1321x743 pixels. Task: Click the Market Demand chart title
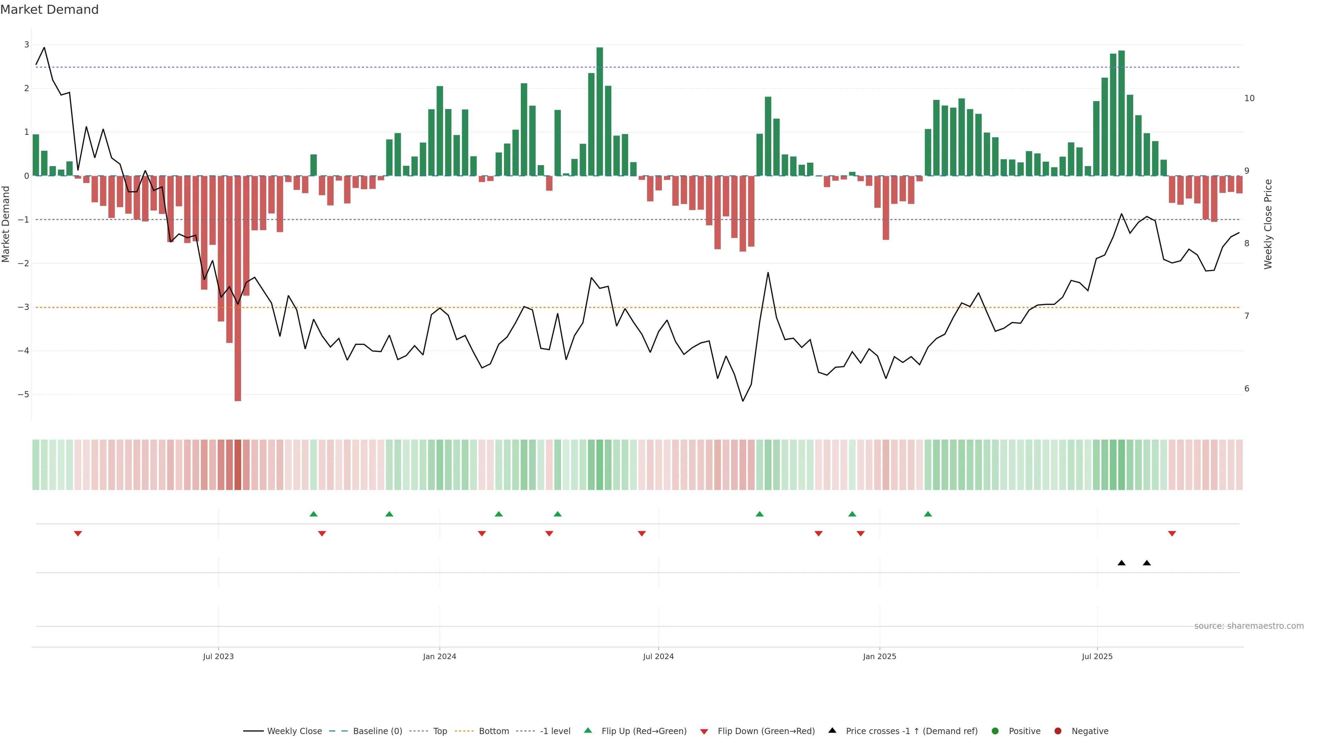point(49,10)
